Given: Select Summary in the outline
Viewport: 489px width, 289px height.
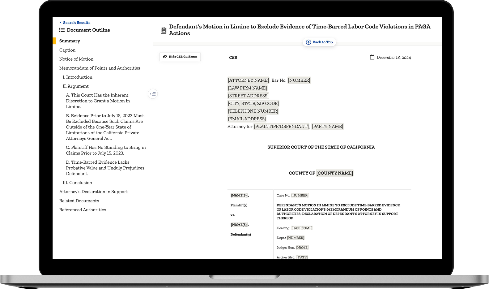Looking at the screenshot, I should tap(70, 41).
